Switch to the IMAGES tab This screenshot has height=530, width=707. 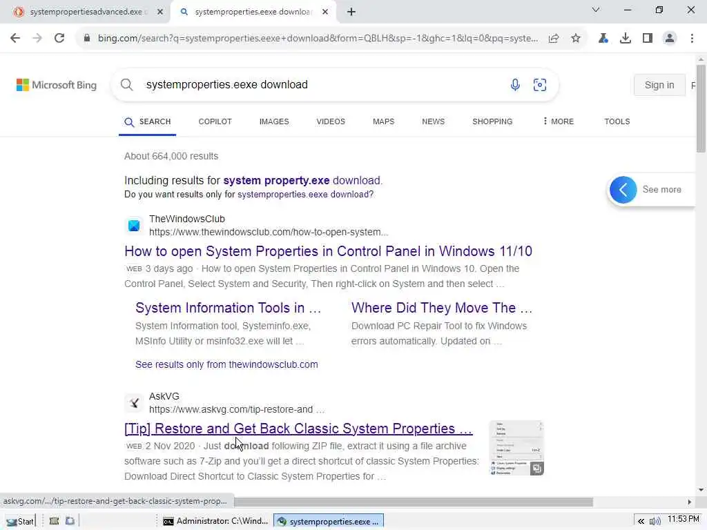(x=274, y=121)
